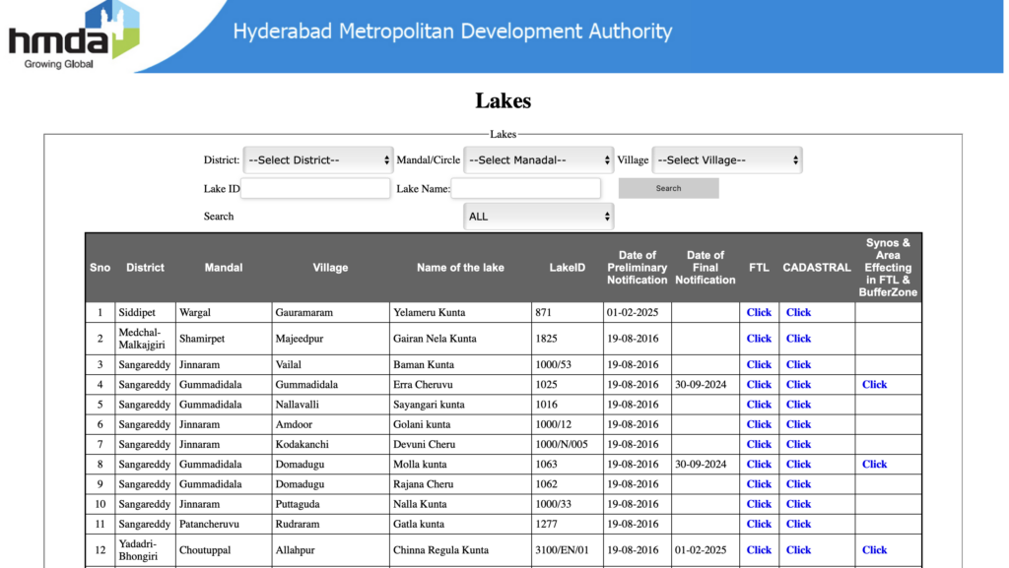Click Hyderabad Metropolitan Development Authority banner title
The image size is (1009, 568).
click(452, 31)
